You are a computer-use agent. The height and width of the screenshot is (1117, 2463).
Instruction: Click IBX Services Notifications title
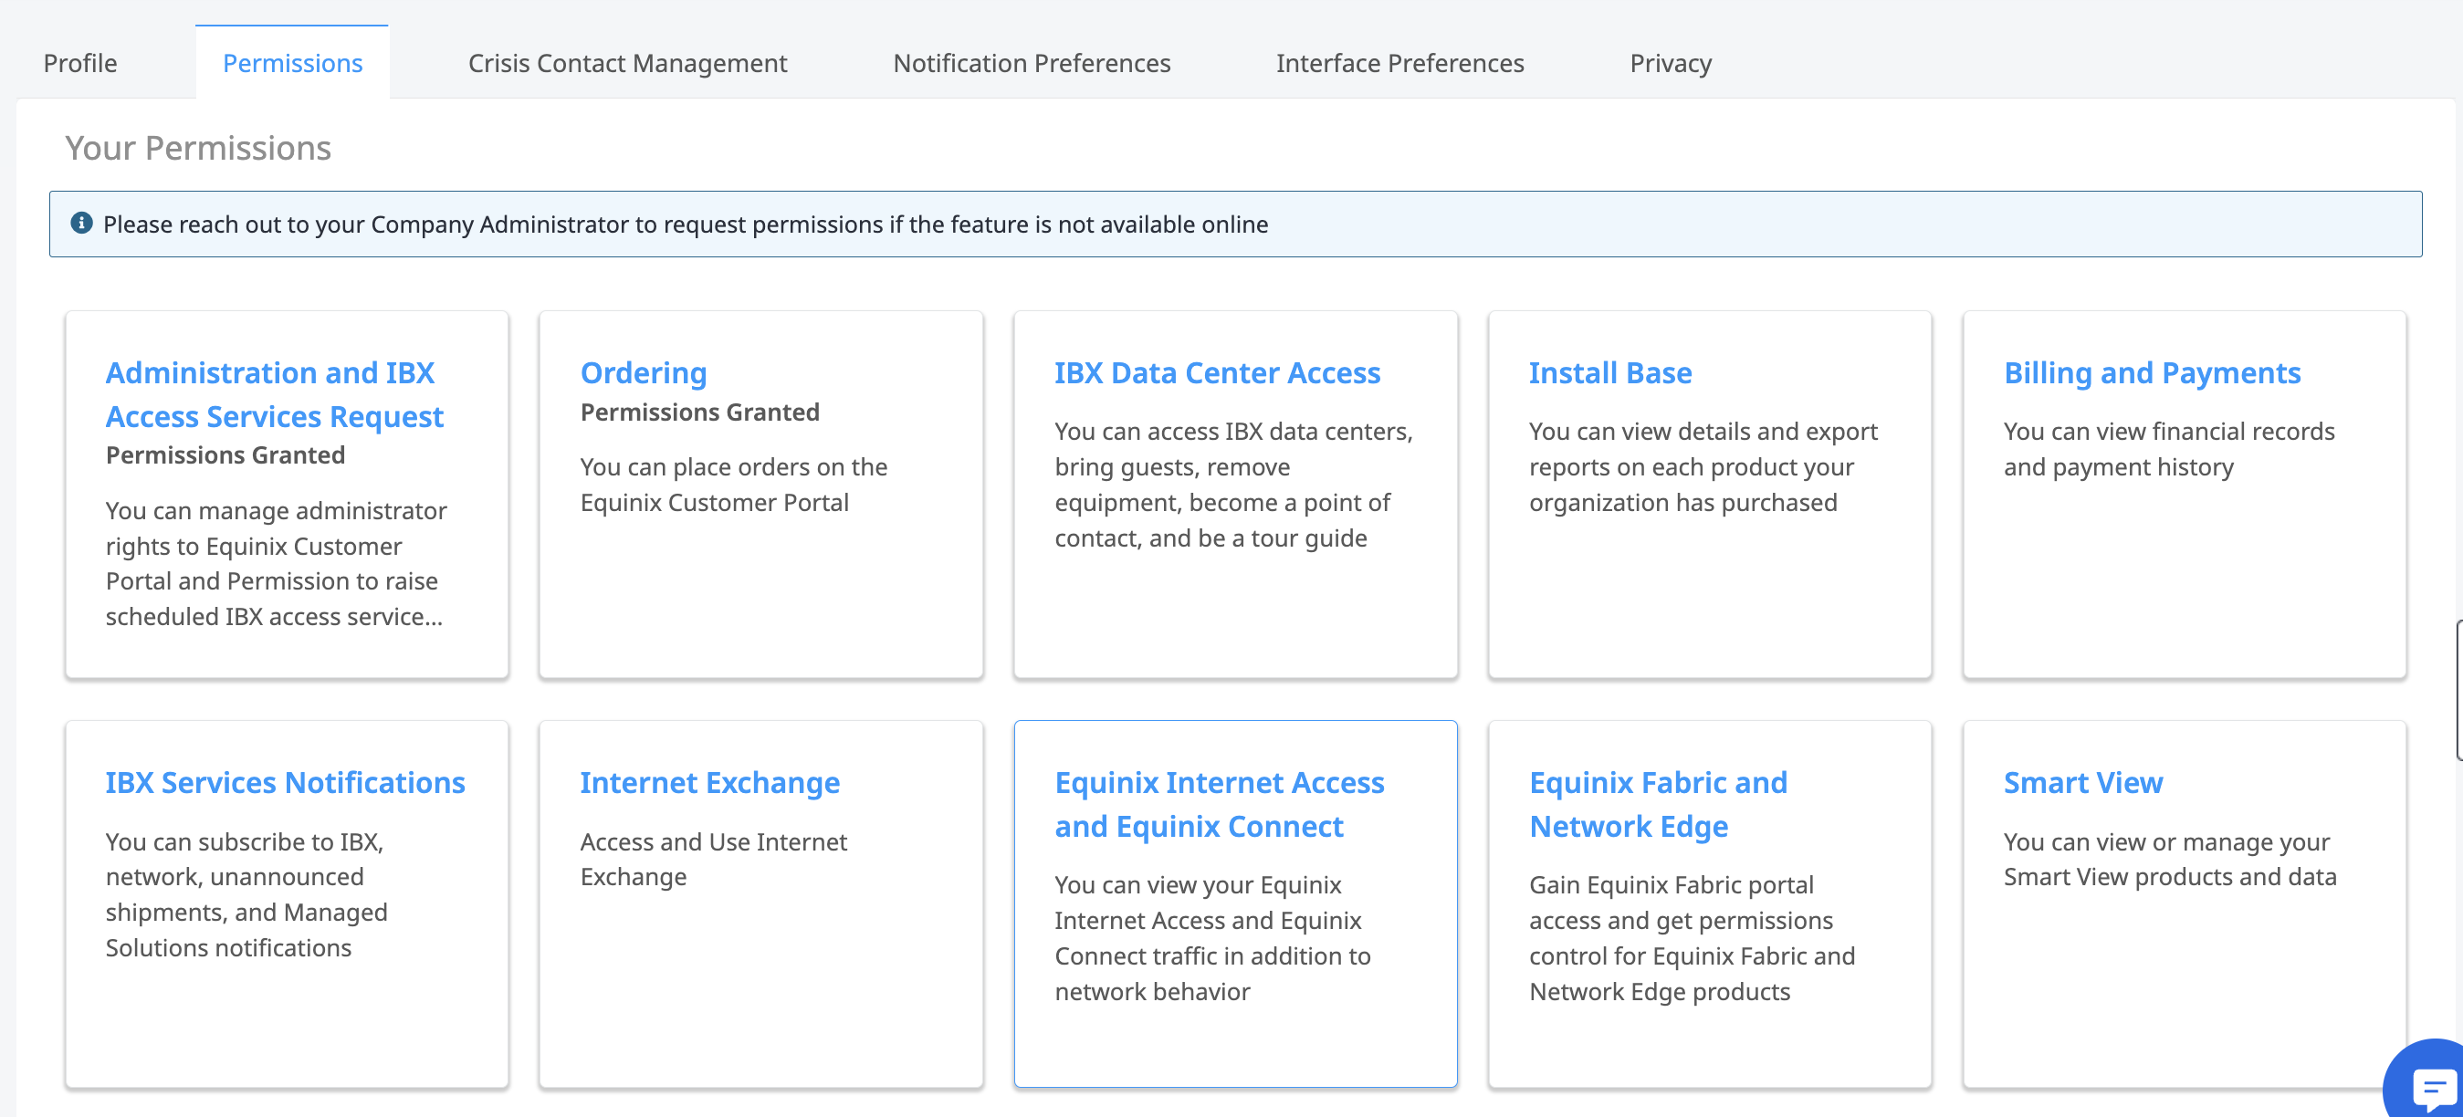tap(285, 783)
